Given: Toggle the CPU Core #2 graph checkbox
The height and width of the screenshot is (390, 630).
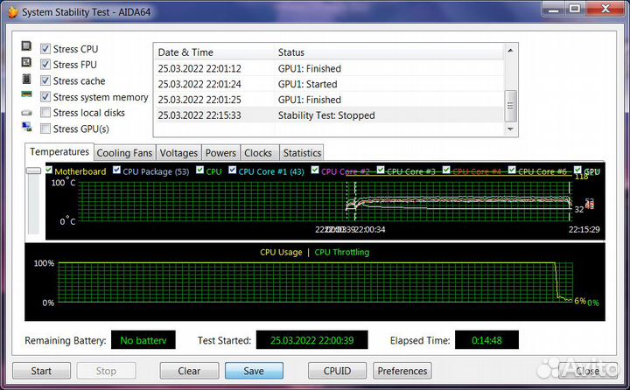Looking at the screenshot, I should [x=315, y=171].
